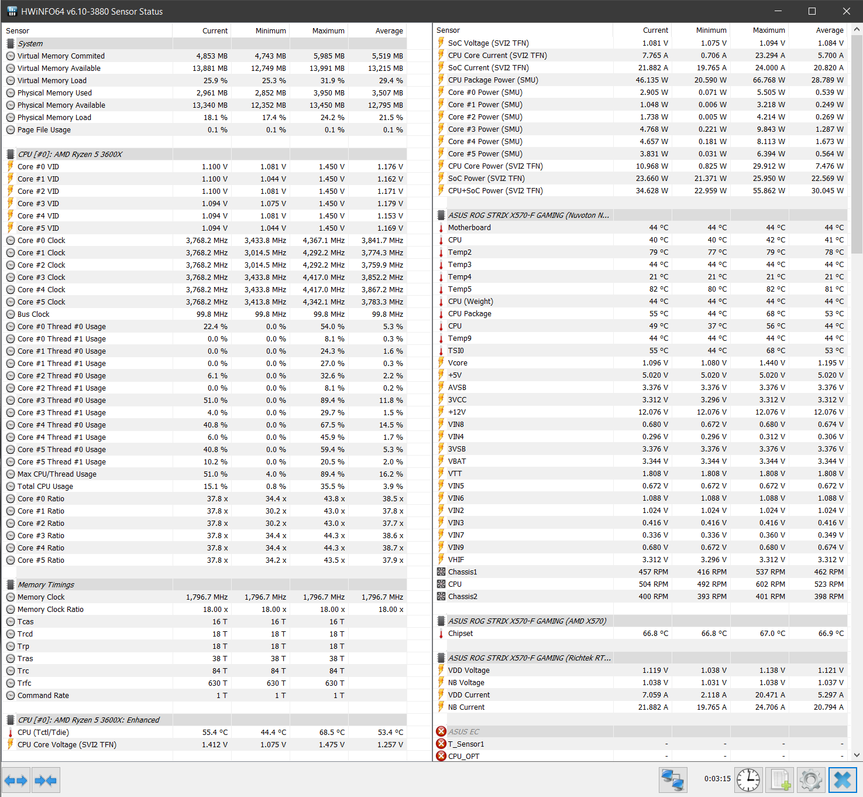Click the shrink columns inward arrows button
Image resolution: width=863 pixels, height=797 pixels.
[x=46, y=780]
